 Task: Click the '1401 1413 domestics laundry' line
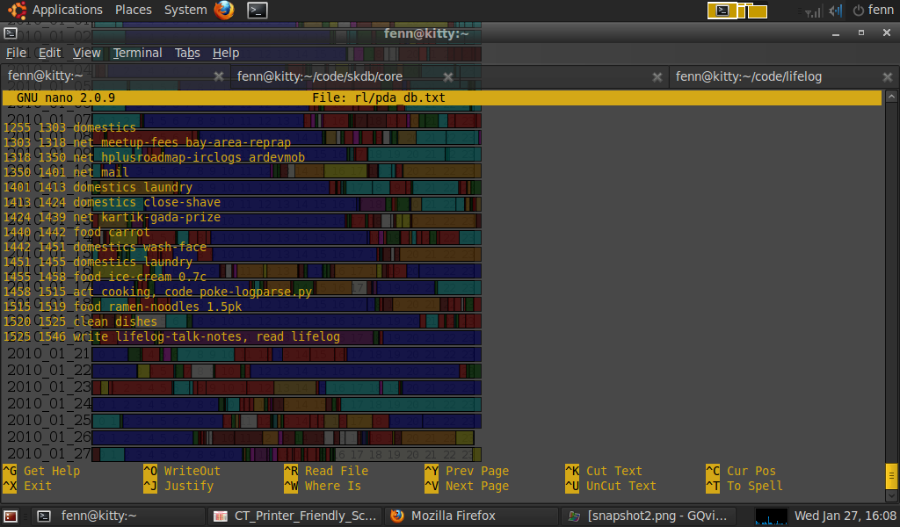point(98,187)
